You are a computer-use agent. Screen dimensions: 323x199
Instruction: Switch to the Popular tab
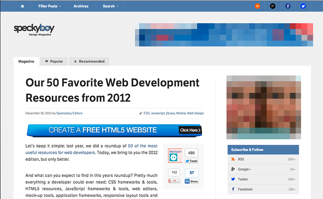pos(54,61)
